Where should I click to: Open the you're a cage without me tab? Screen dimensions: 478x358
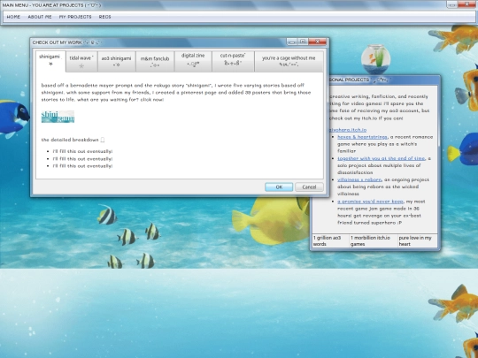click(x=289, y=61)
